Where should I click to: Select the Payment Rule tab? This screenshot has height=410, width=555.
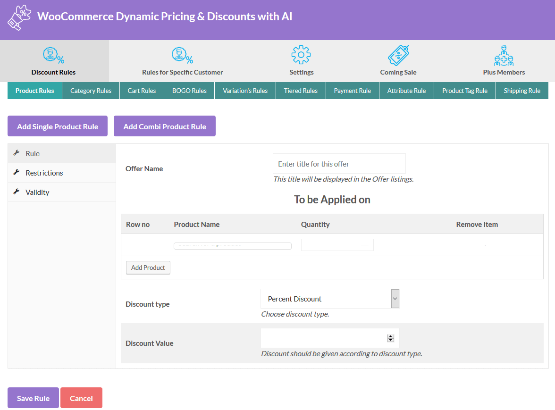pyautogui.click(x=352, y=90)
